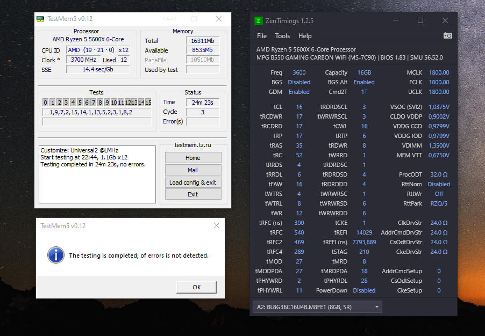Open the ZenTimings File menu
Viewport: 485px width, 336px height.
(x=262, y=36)
